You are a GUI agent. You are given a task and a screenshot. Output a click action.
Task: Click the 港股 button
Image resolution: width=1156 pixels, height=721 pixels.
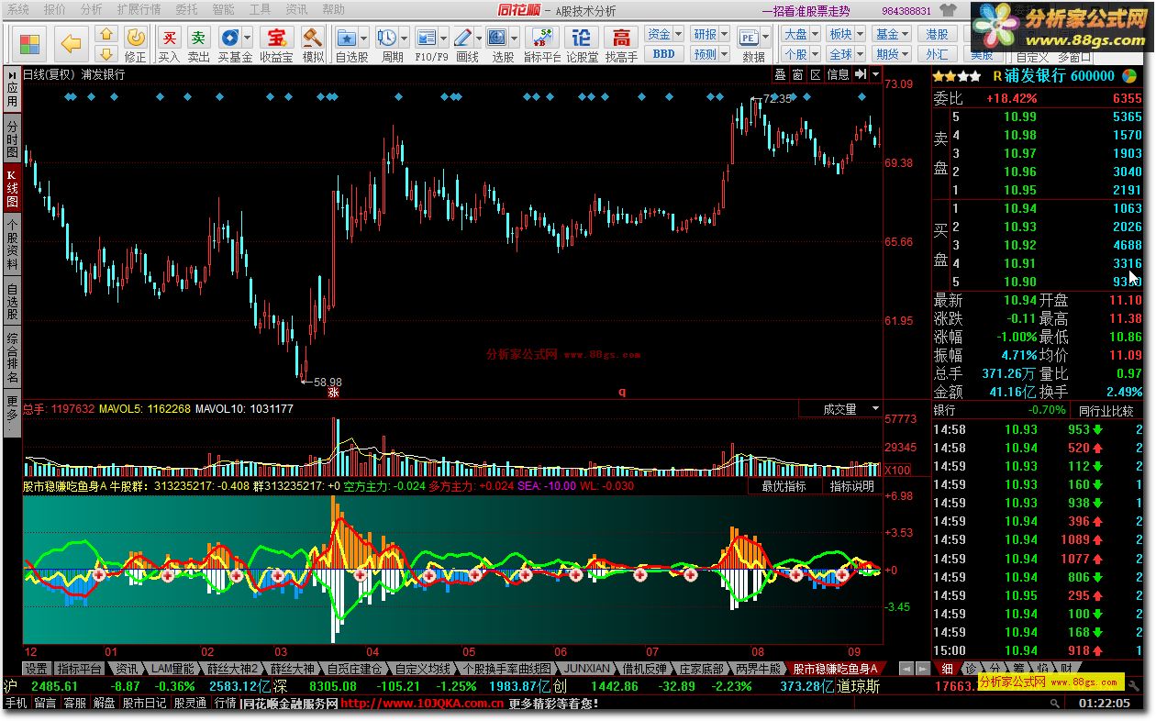click(x=937, y=34)
